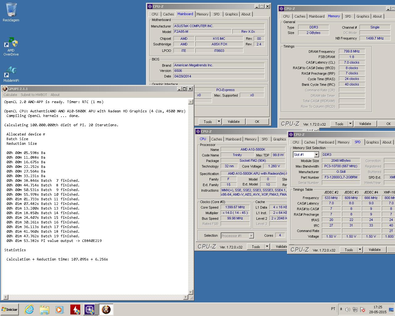Click the 1399.67 MHz Core Speed value
This screenshot has height=316, width=395.
(x=235, y=207)
